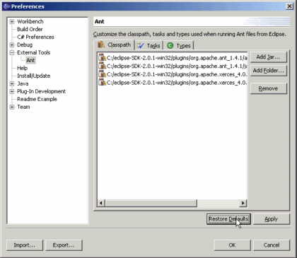Image resolution: width=297 pixels, height=258 pixels.
Task: Confirm preferences with OK button
Action: pos(232,245)
